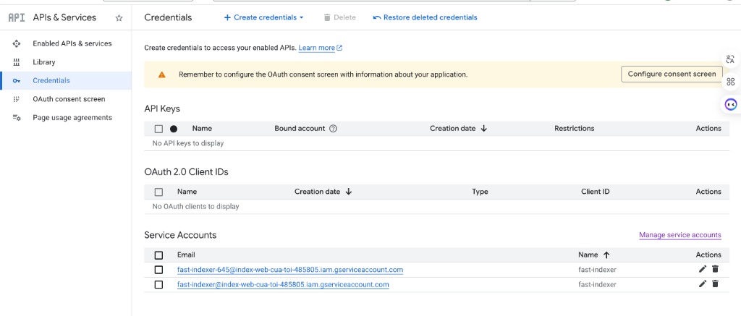This screenshot has width=741, height=316.
Task: Edit the fast-indexer-645 service account
Action: (703, 269)
